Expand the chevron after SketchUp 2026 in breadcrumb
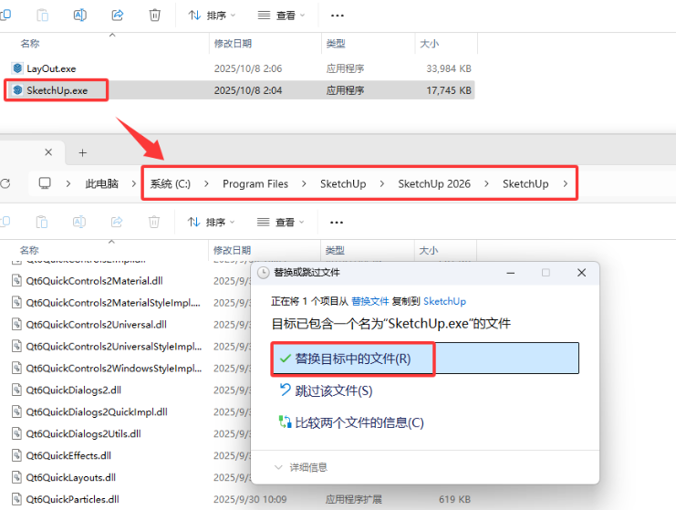The image size is (676, 510). pyautogui.click(x=487, y=183)
